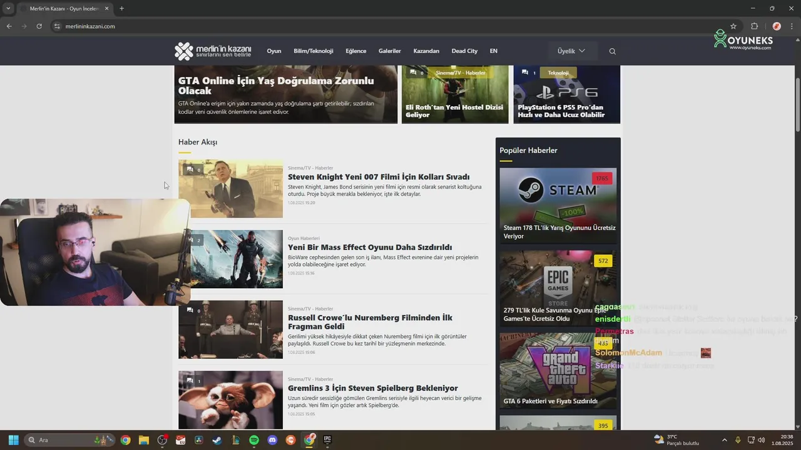This screenshot has height=450, width=801.
Task: Open the Kazandan menu
Action: tap(426, 51)
